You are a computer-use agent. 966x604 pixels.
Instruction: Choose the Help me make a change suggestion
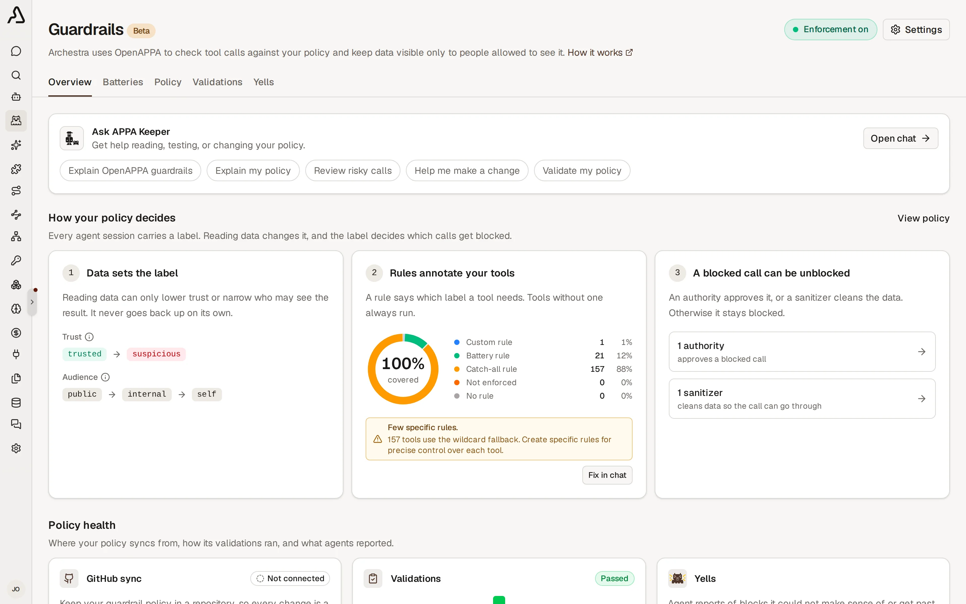pyautogui.click(x=467, y=170)
